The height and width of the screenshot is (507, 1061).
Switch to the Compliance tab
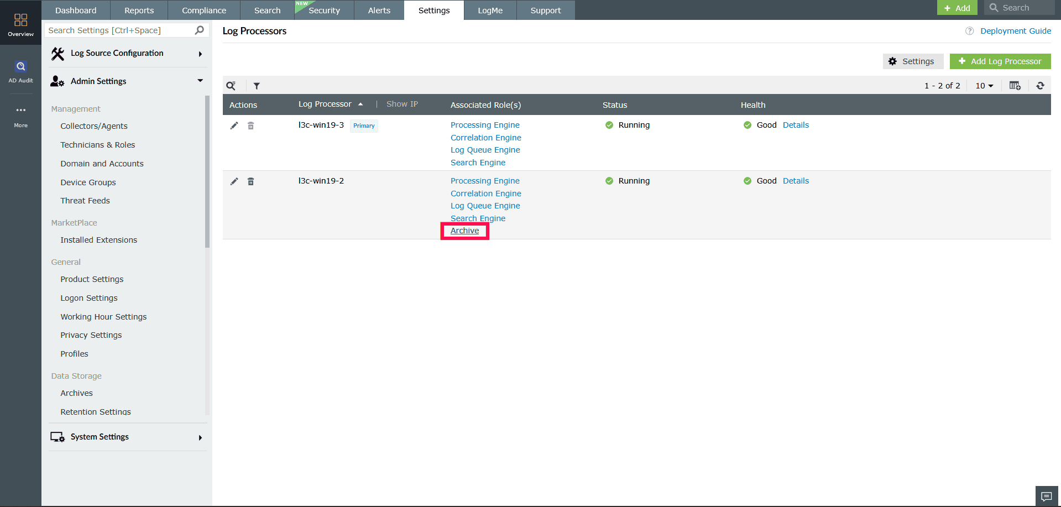click(203, 10)
